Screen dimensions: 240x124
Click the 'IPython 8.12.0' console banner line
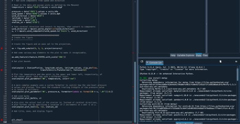(167, 74)
